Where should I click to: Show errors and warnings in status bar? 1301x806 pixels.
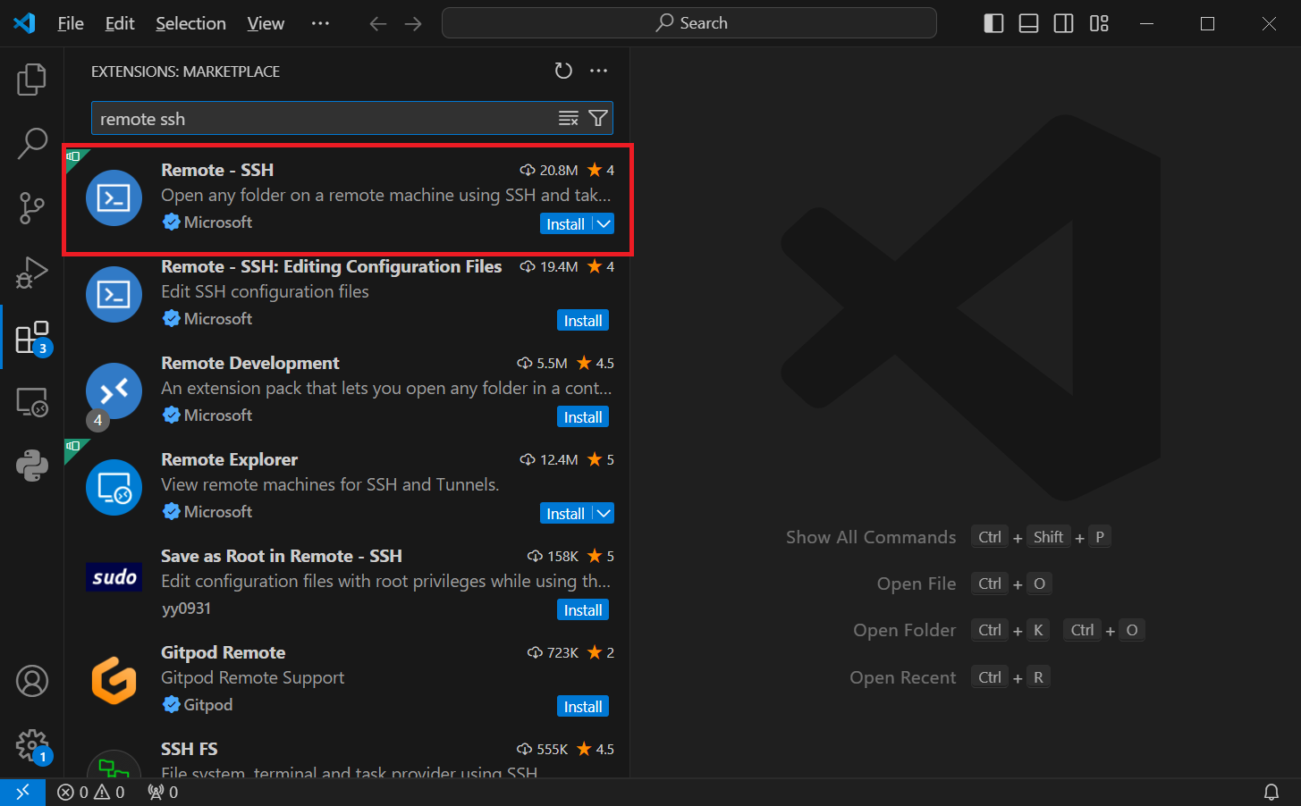(91, 792)
